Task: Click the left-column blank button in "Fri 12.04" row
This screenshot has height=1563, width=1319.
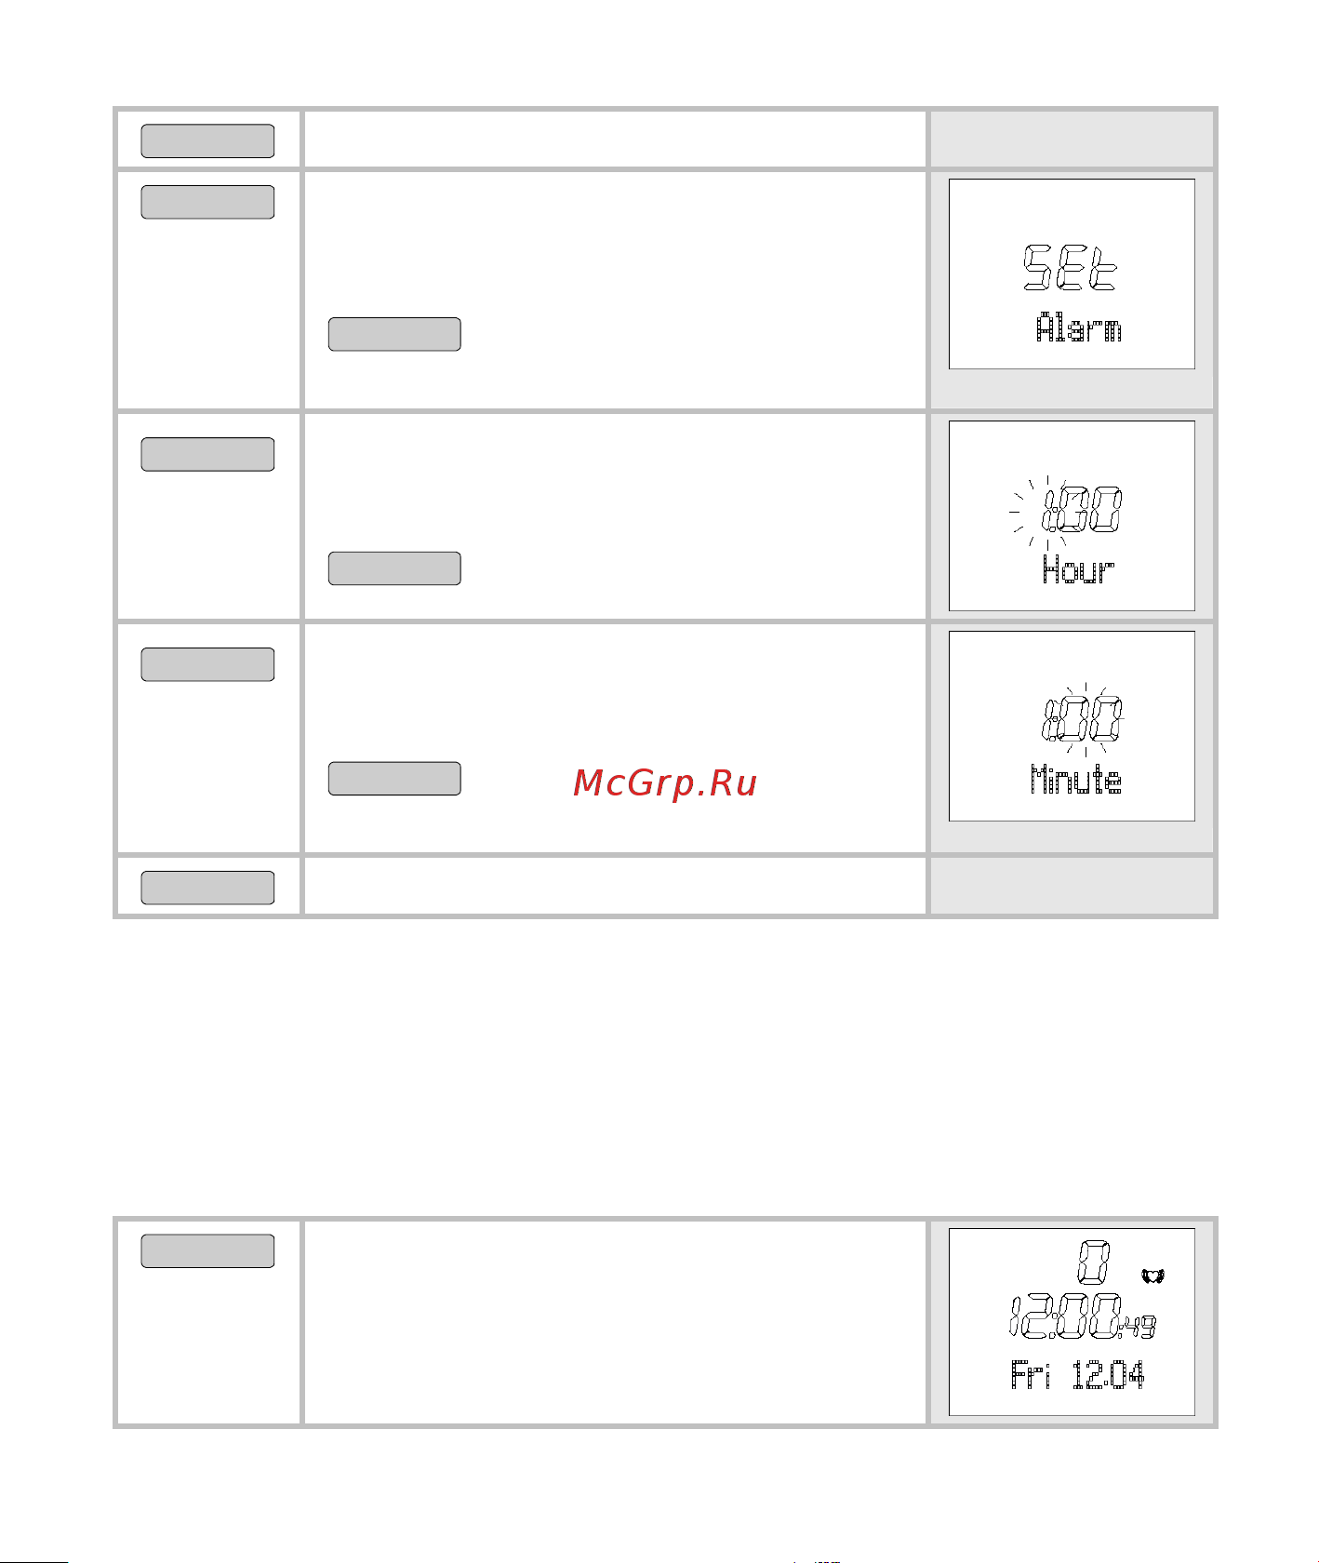Action: point(207,1251)
